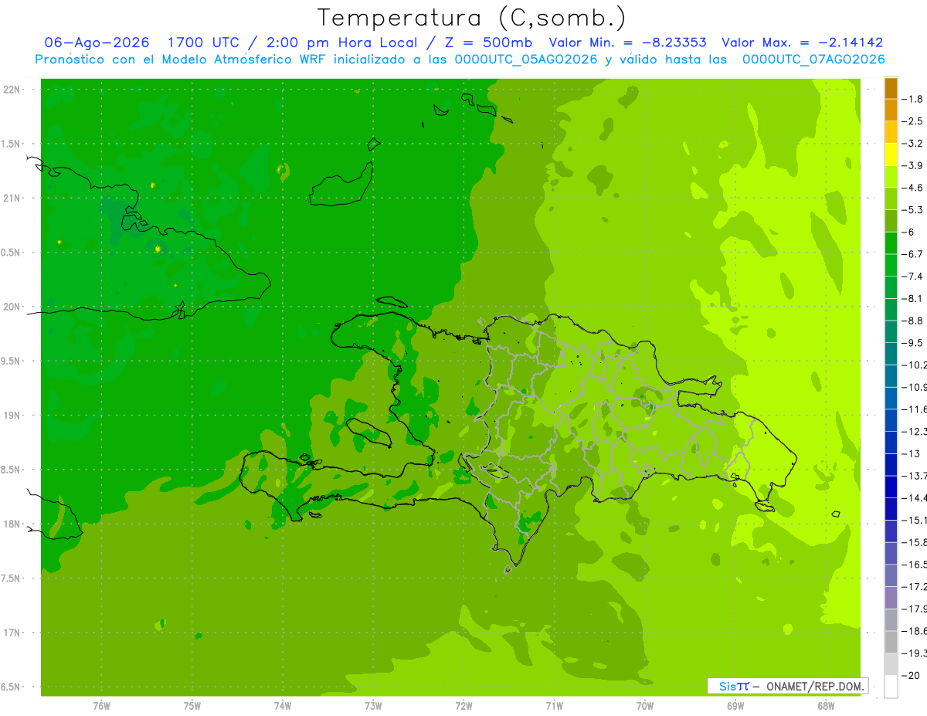Click the "-5.3" colorbar value
927x716 pixels.
913,209
